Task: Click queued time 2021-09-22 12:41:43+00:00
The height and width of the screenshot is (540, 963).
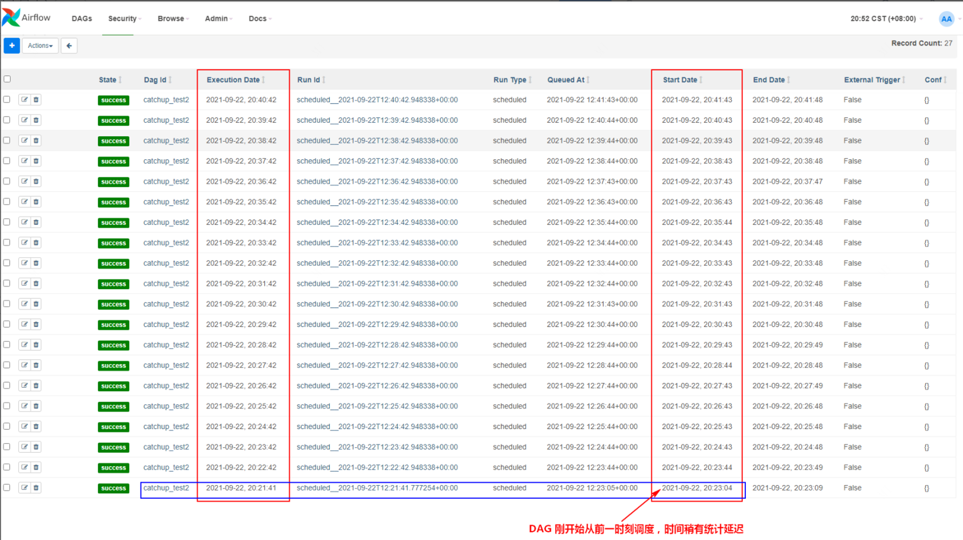Action: point(592,100)
